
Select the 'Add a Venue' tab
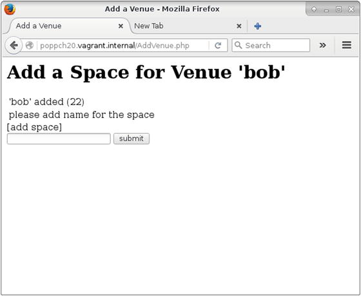tap(68, 26)
